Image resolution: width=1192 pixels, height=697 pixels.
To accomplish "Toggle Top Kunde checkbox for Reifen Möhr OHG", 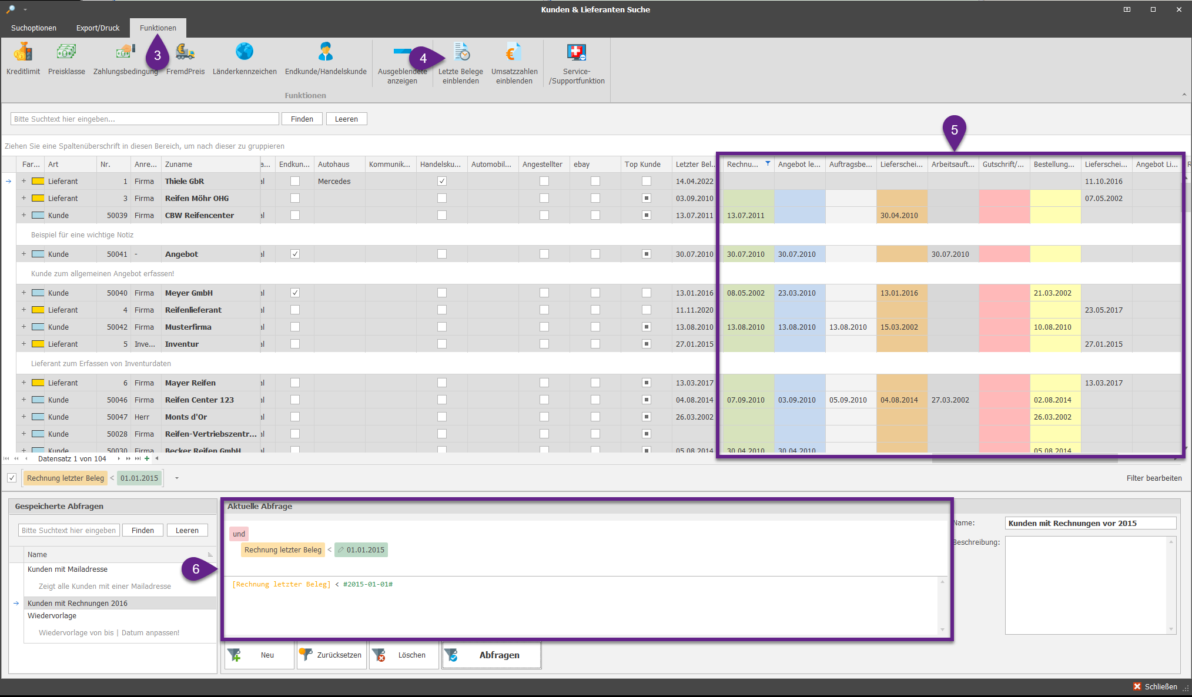I will (x=647, y=198).
